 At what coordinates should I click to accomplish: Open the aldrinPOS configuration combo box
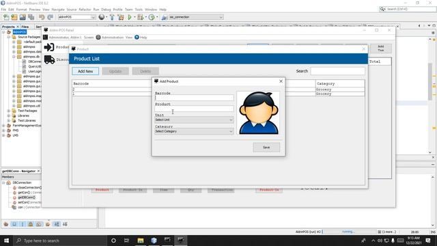point(76,17)
